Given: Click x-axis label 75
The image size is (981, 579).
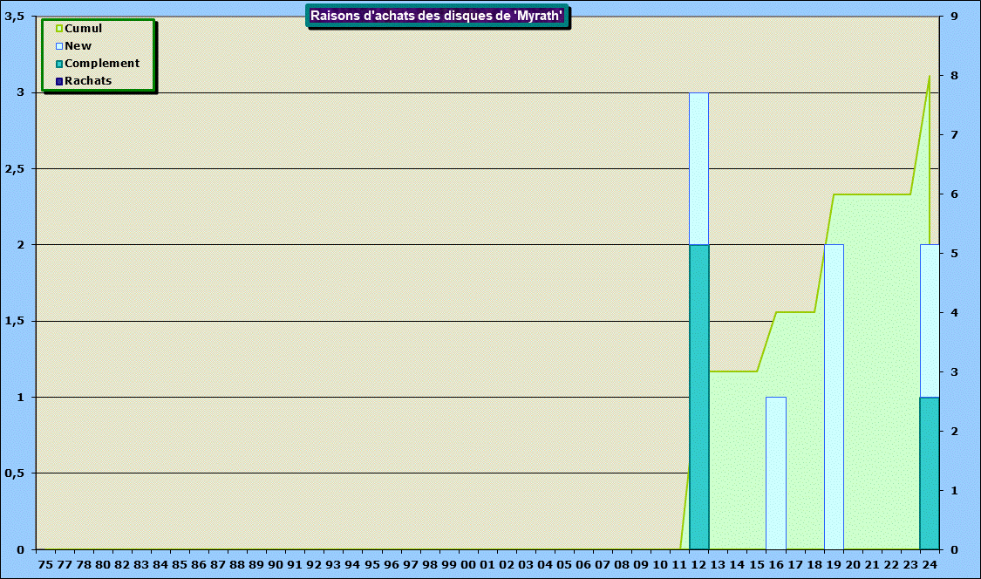Looking at the screenshot, I should tap(45, 564).
